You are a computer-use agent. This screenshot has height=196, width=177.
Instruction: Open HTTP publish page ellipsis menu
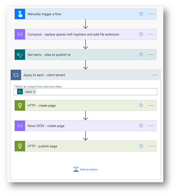pyautogui.click(x=151, y=146)
